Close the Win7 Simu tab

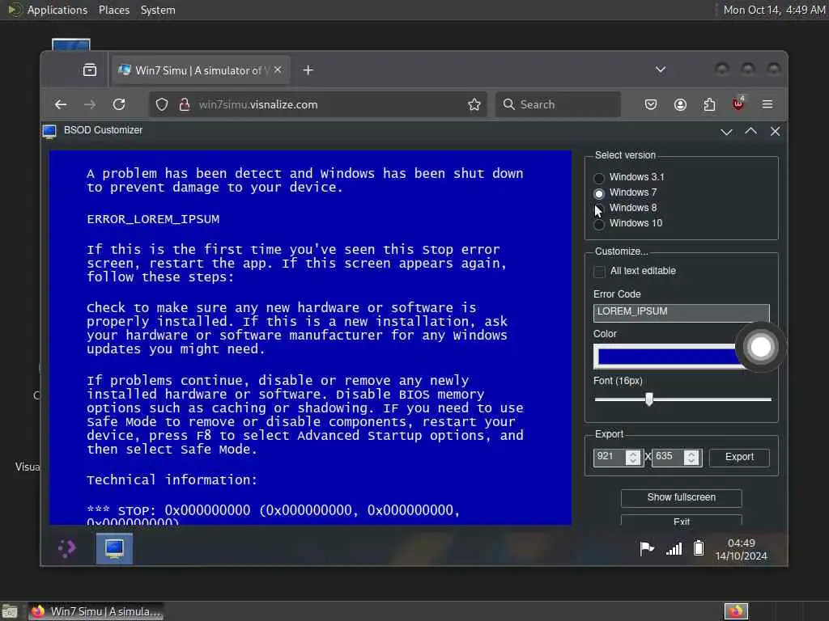point(278,70)
